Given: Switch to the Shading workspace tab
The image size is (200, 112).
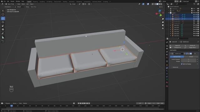Looking at the screenshot, I should (x=65, y=2).
